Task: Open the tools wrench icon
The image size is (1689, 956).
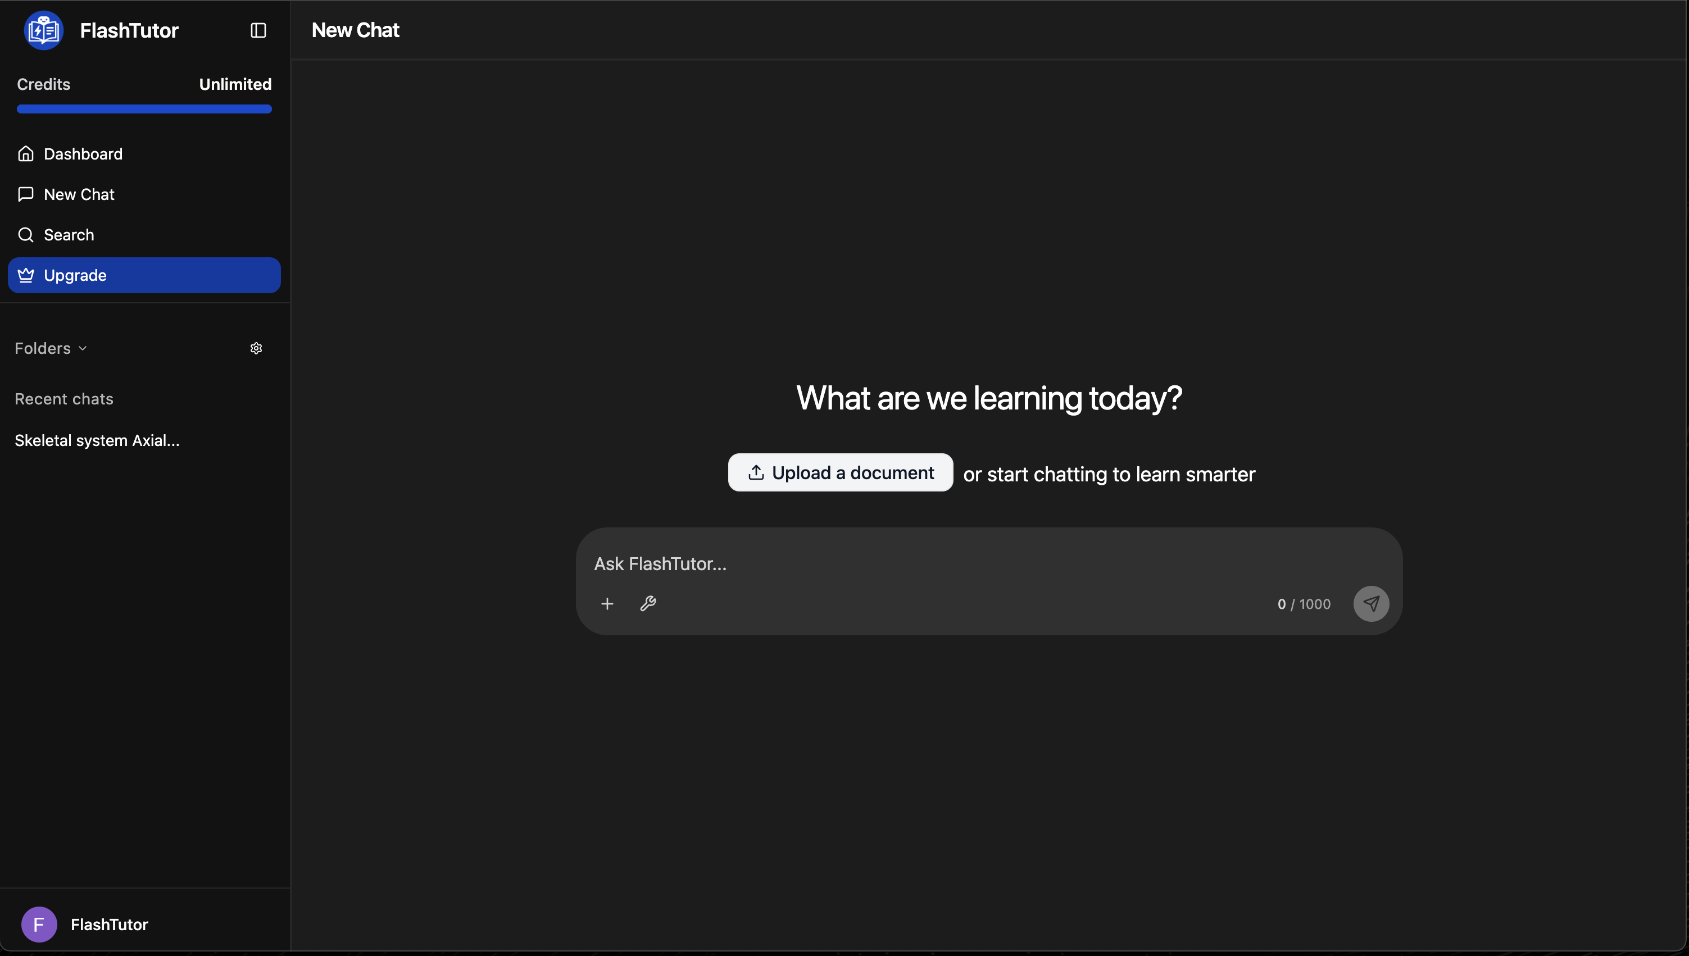Action: 647,604
